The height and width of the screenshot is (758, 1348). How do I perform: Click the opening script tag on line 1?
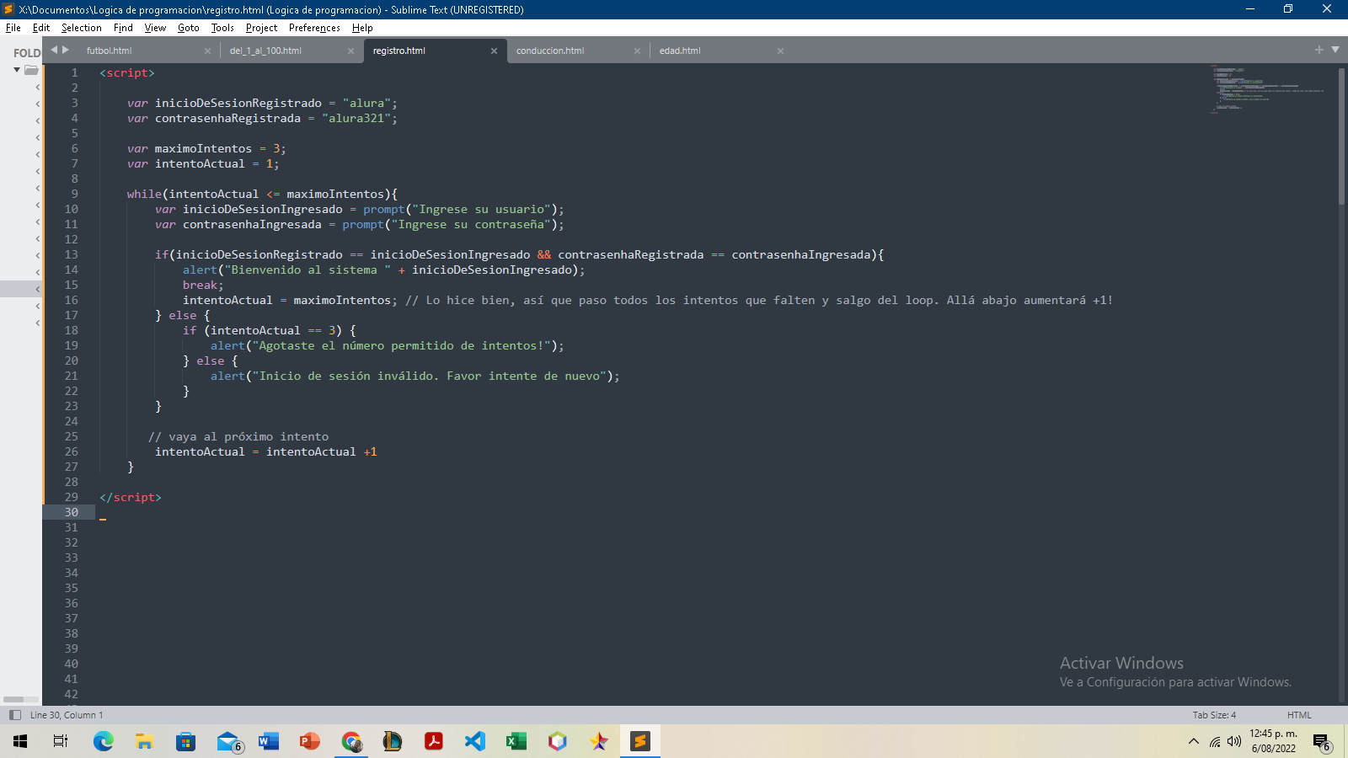point(127,72)
